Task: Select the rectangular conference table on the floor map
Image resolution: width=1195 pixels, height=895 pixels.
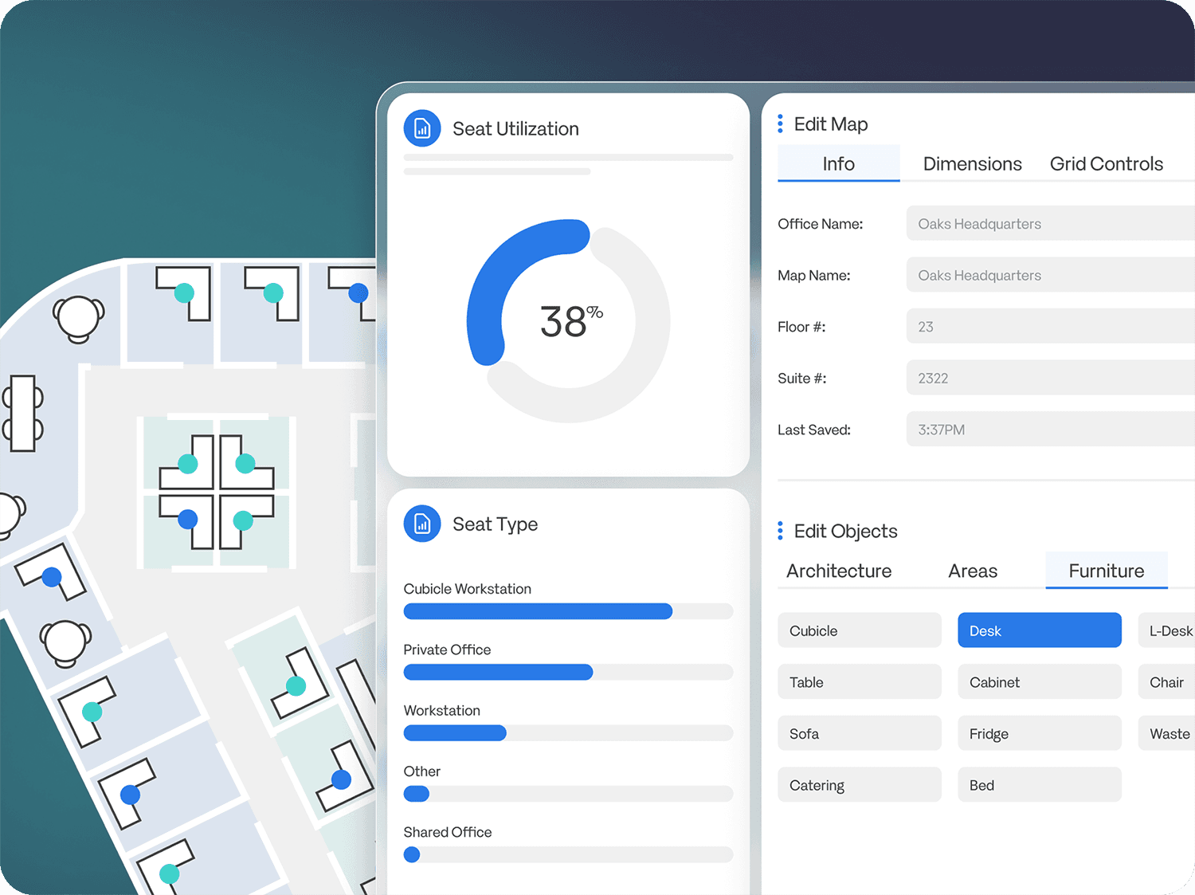Action: (x=23, y=414)
